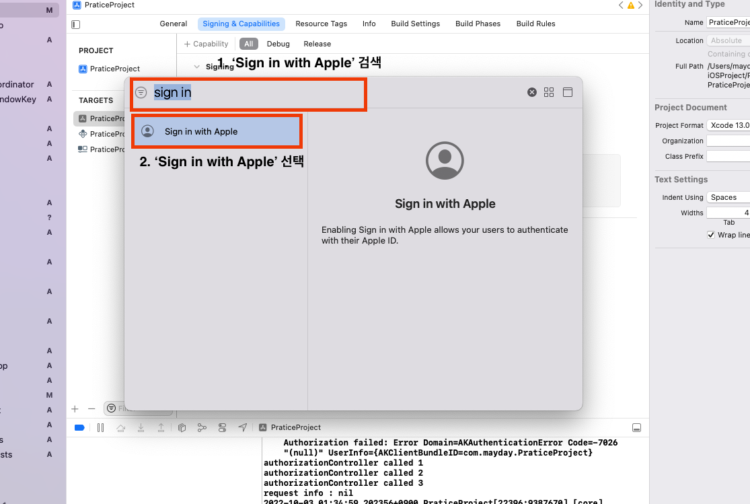The image size is (750, 504).
Task: Select the second PraticeProject test target
Action: 100,134
